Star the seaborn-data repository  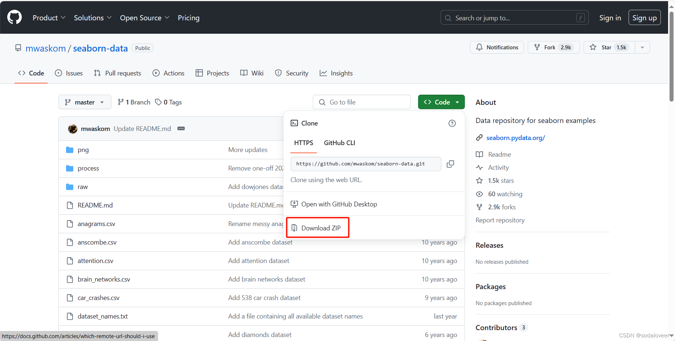tap(609, 48)
